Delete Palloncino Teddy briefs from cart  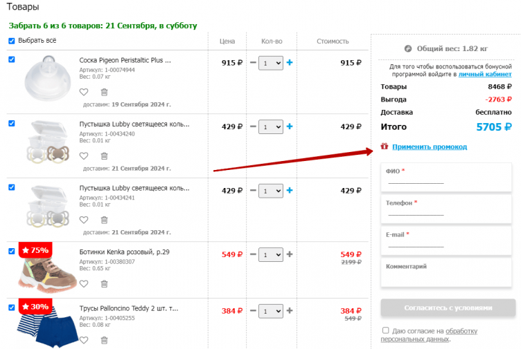click(x=104, y=340)
